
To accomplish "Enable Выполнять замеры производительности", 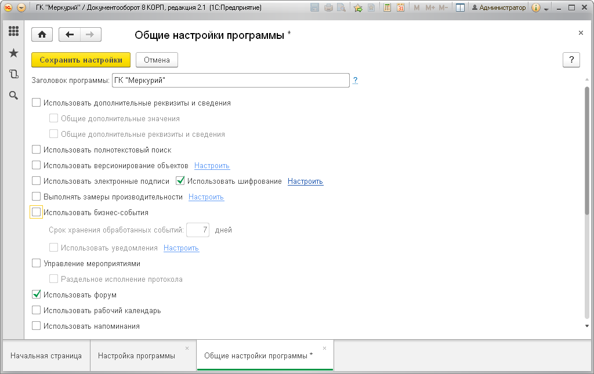I will pyautogui.click(x=36, y=197).
